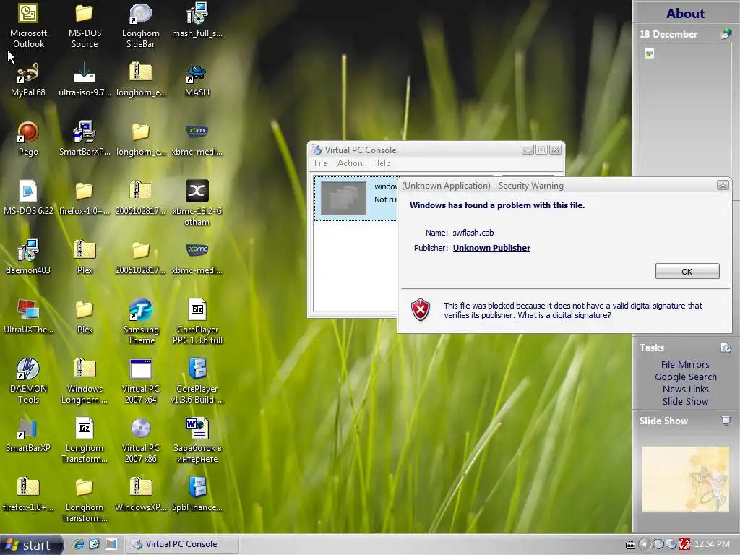Click the 12:54 PM clock
This screenshot has width=740, height=555.
click(712, 544)
